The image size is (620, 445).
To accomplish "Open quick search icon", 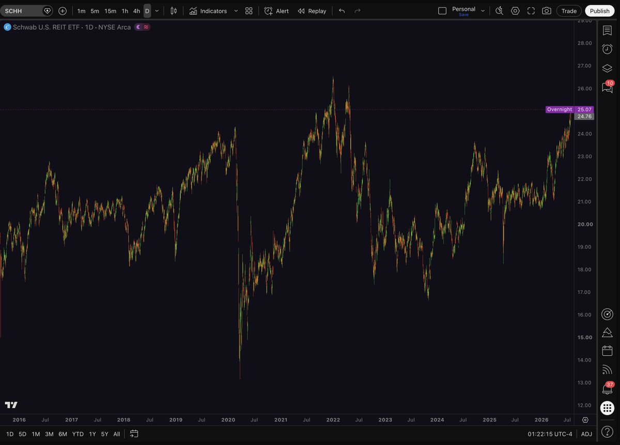I will coord(499,11).
